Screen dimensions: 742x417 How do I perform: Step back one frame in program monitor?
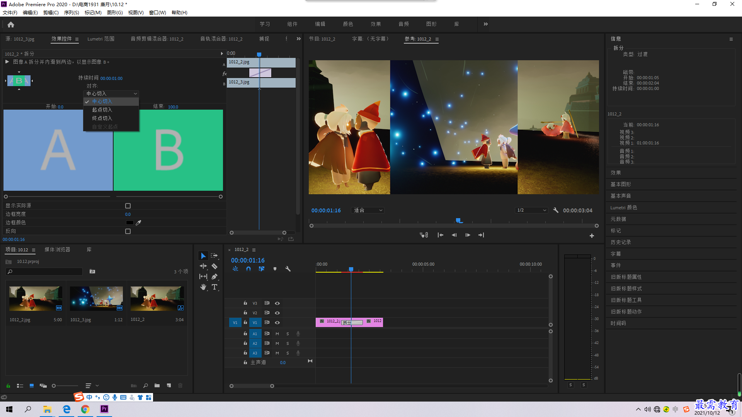click(454, 235)
